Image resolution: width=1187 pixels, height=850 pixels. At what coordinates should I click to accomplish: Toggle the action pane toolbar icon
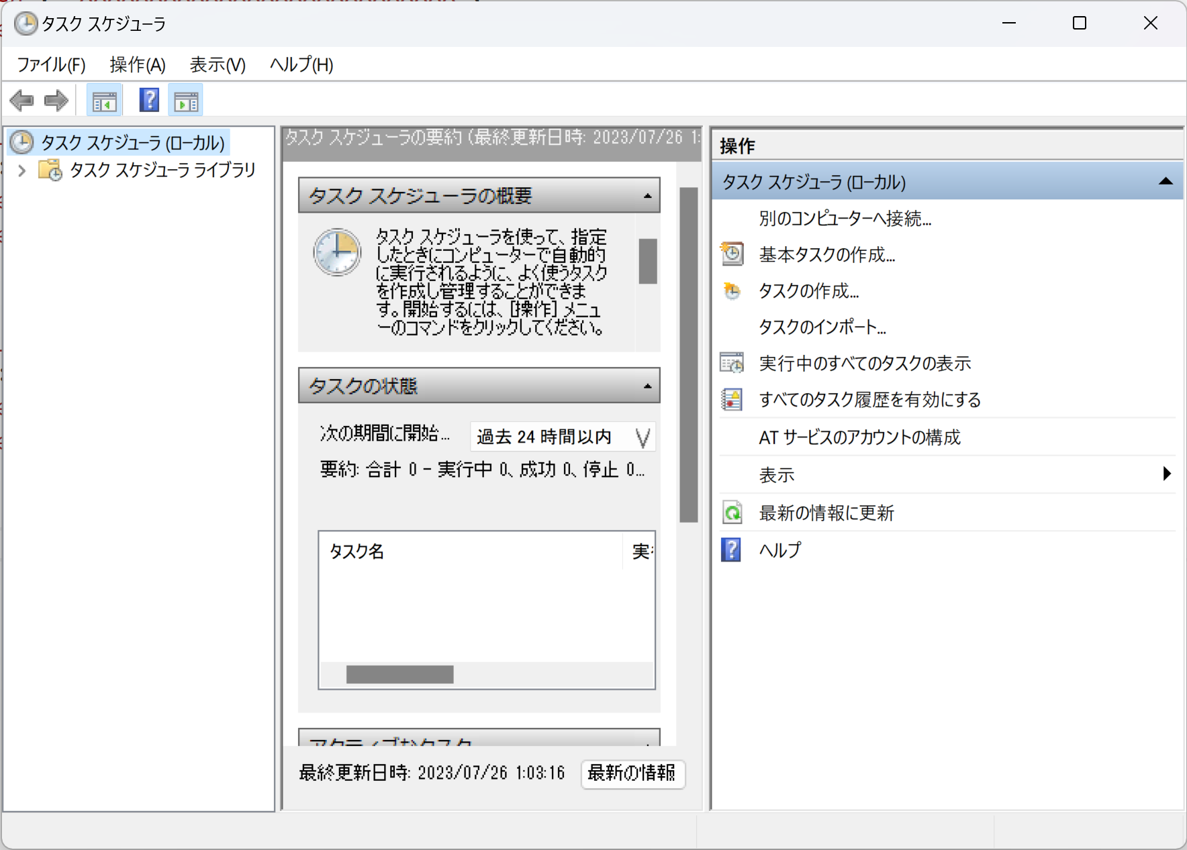pos(185,99)
